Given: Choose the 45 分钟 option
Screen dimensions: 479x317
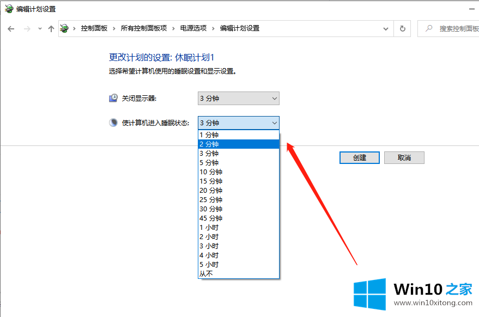Looking at the screenshot, I should pyautogui.click(x=239, y=218).
